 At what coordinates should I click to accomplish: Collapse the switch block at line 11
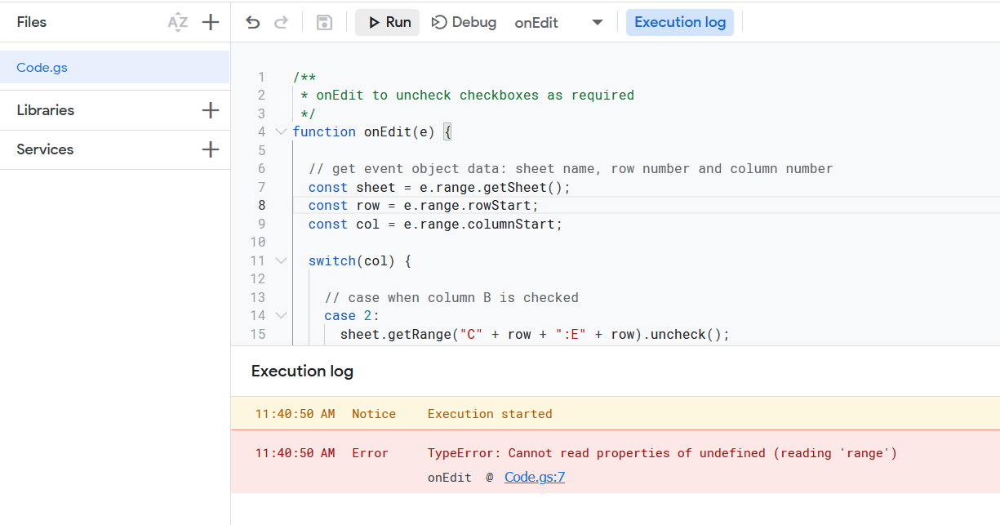281,260
